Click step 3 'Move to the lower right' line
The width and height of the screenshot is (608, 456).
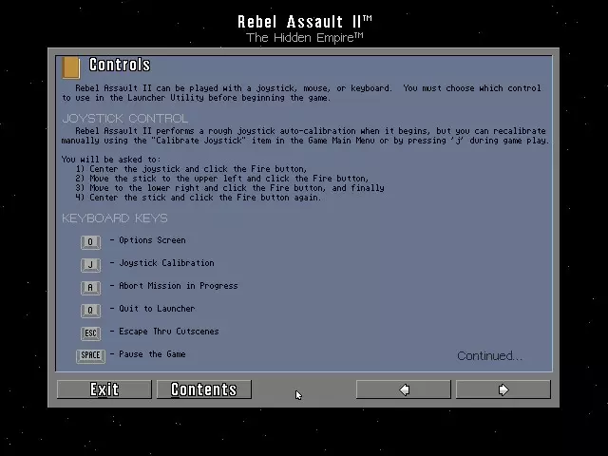pos(230,188)
